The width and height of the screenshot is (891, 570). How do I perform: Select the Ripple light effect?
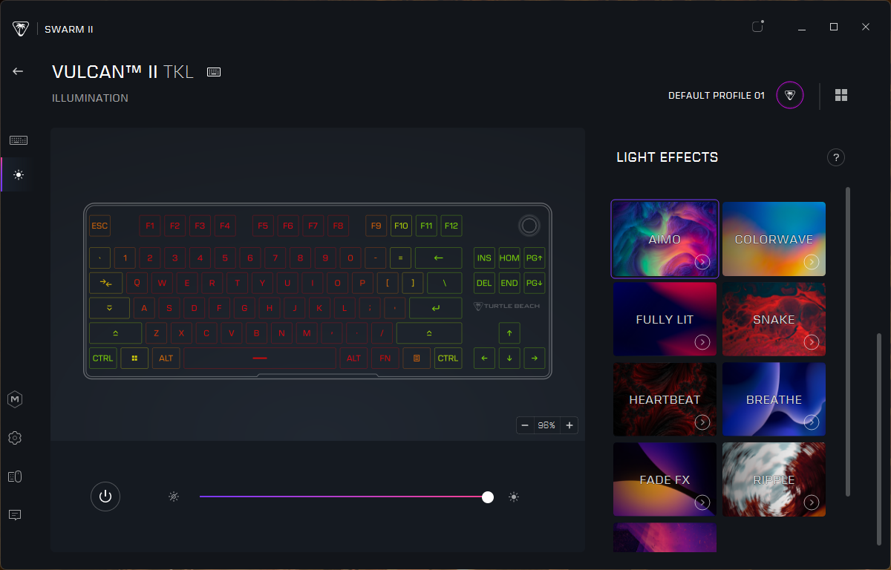pyautogui.click(x=774, y=479)
